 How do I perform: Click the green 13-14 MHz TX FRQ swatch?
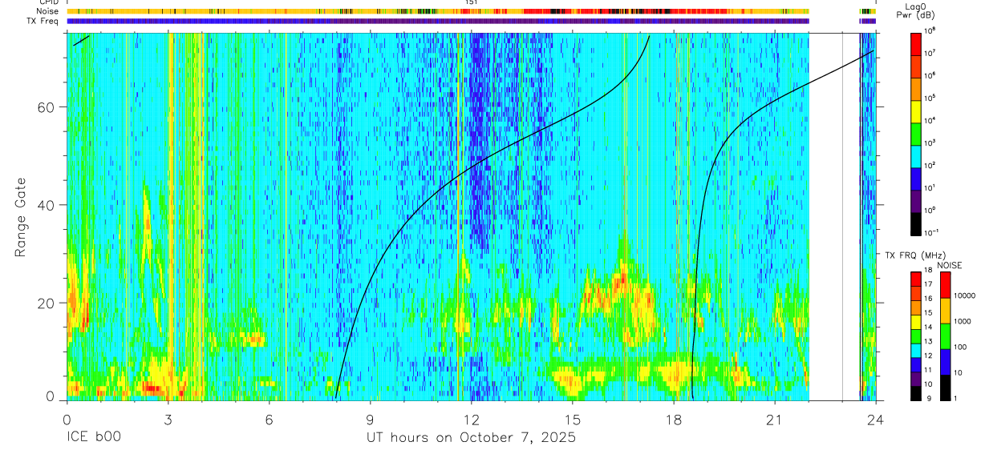tap(915, 336)
